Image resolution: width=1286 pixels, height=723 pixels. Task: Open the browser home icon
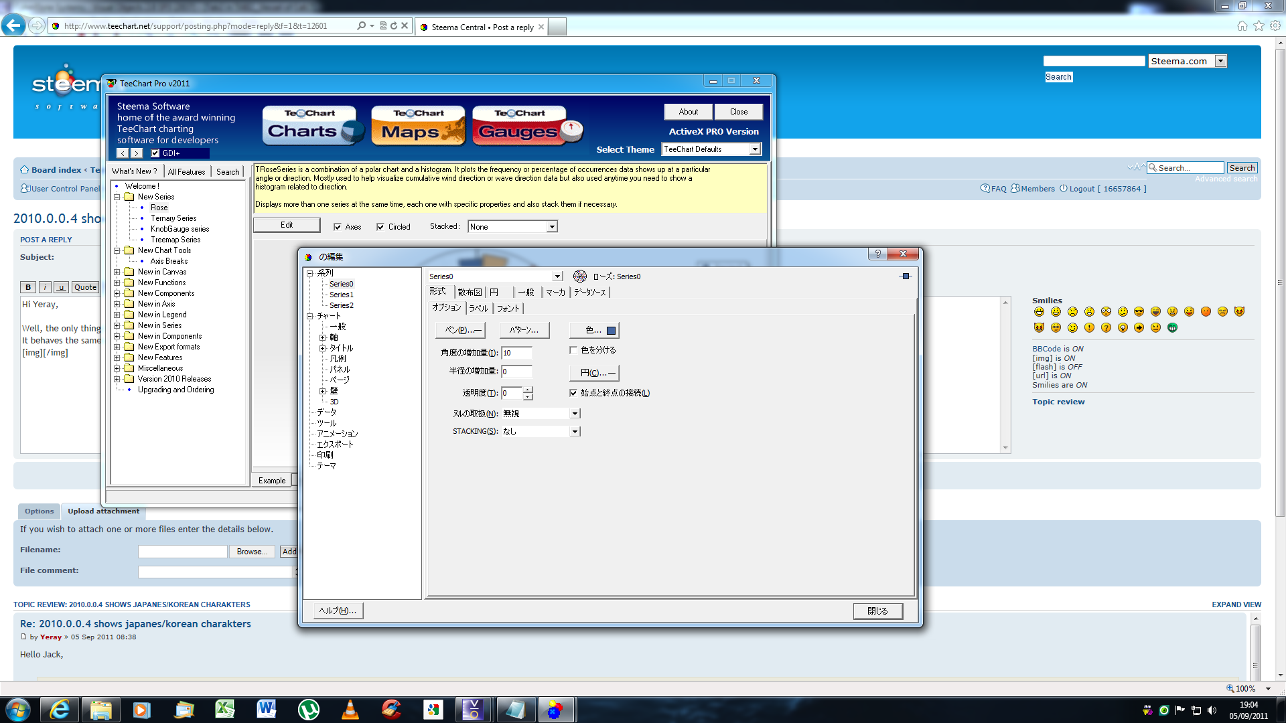click(x=1242, y=25)
